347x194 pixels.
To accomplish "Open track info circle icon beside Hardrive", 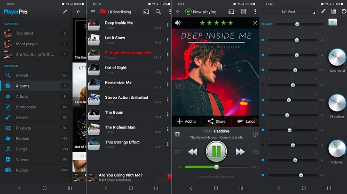I will (255, 134).
